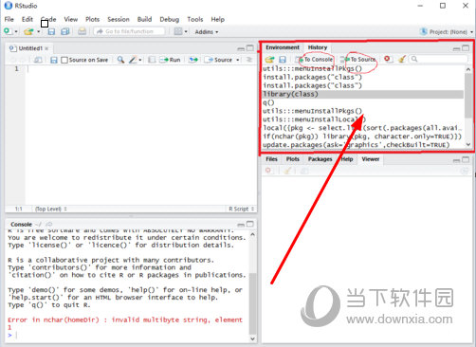Open the Help menu in the menu bar
The height and width of the screenshot is (347, 476).
pos(218,19)
